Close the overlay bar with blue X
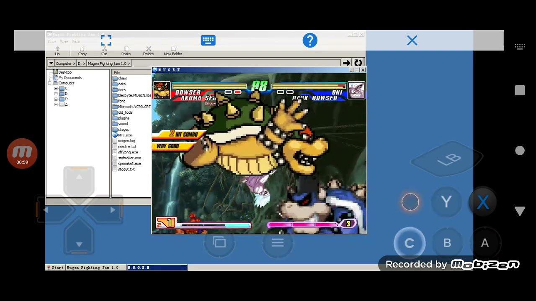Viewport: 536px width, 301px height. point(412,41)
